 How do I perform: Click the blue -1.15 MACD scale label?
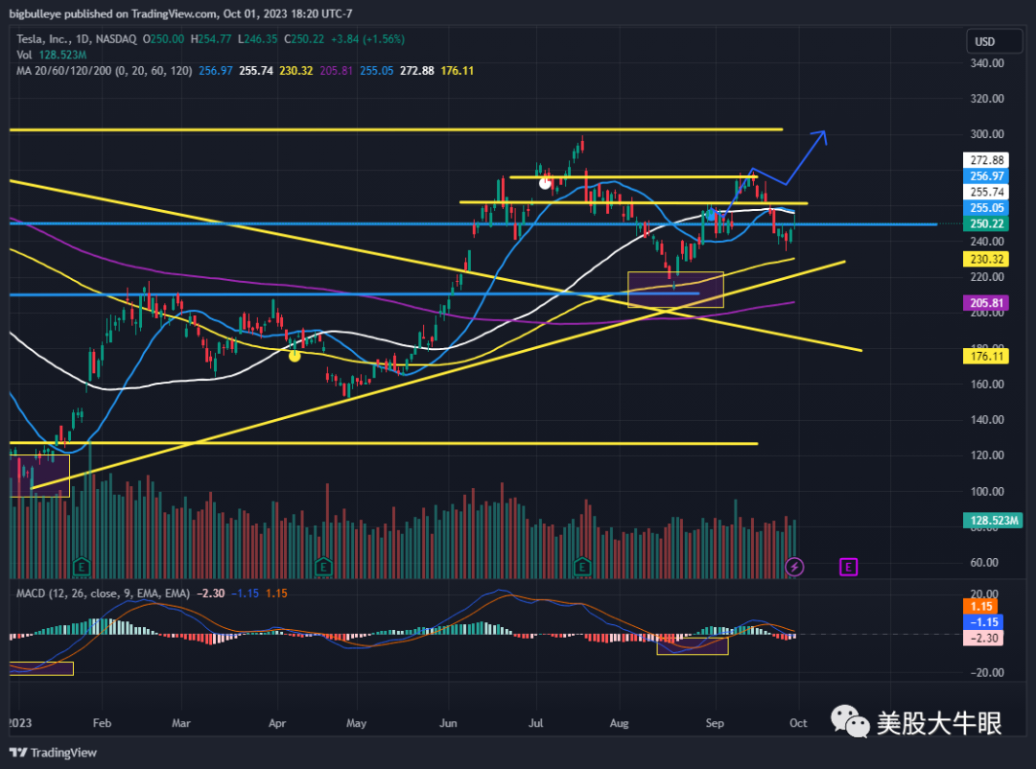click(x=983, y=622)
